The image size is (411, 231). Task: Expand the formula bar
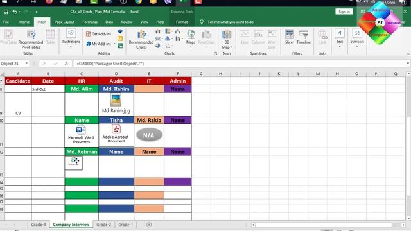[408, 64]
